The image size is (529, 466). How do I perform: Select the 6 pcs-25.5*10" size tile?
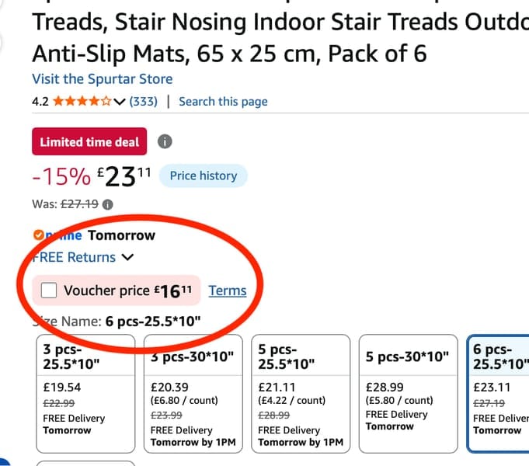click(498, 394)
